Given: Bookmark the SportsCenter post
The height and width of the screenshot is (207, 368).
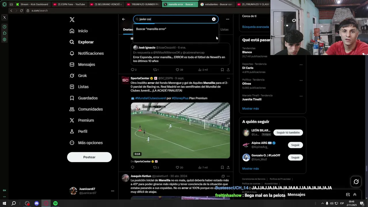Looking at the screenshot, I should 222,167.
